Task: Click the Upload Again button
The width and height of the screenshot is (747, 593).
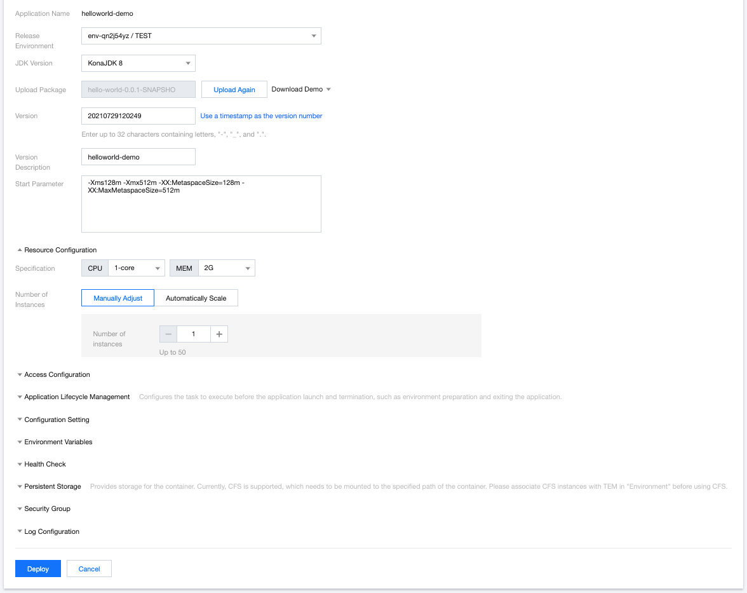Action: tap(234, 90)
